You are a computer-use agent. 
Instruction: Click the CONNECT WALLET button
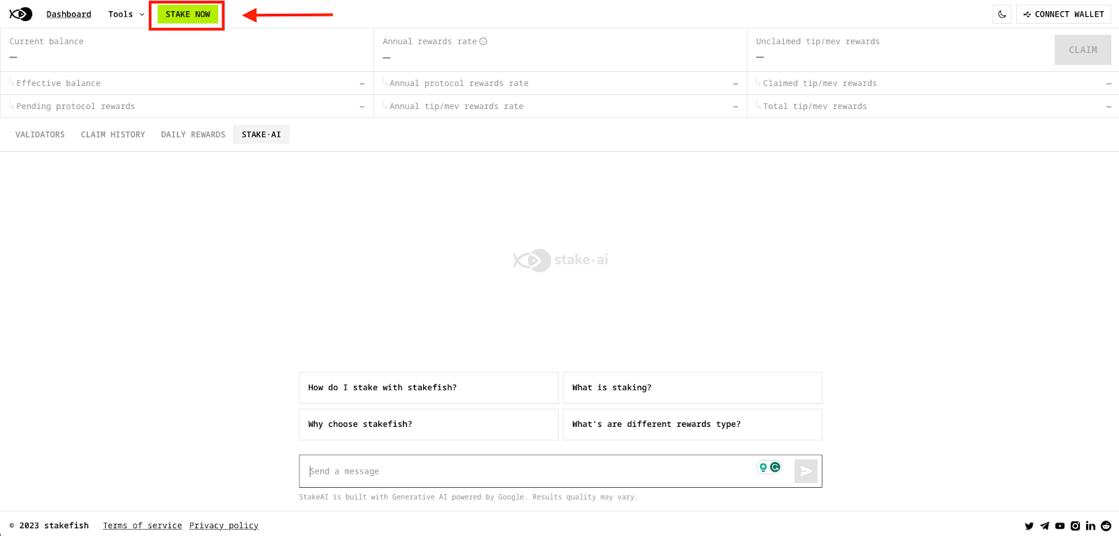click(x=1063, y=14)
